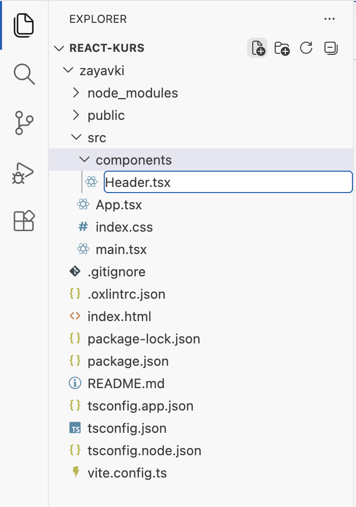This screenshot has height=507, width=356.
Task: Click the React icon next to App.tsx
Action: point(83,204)
